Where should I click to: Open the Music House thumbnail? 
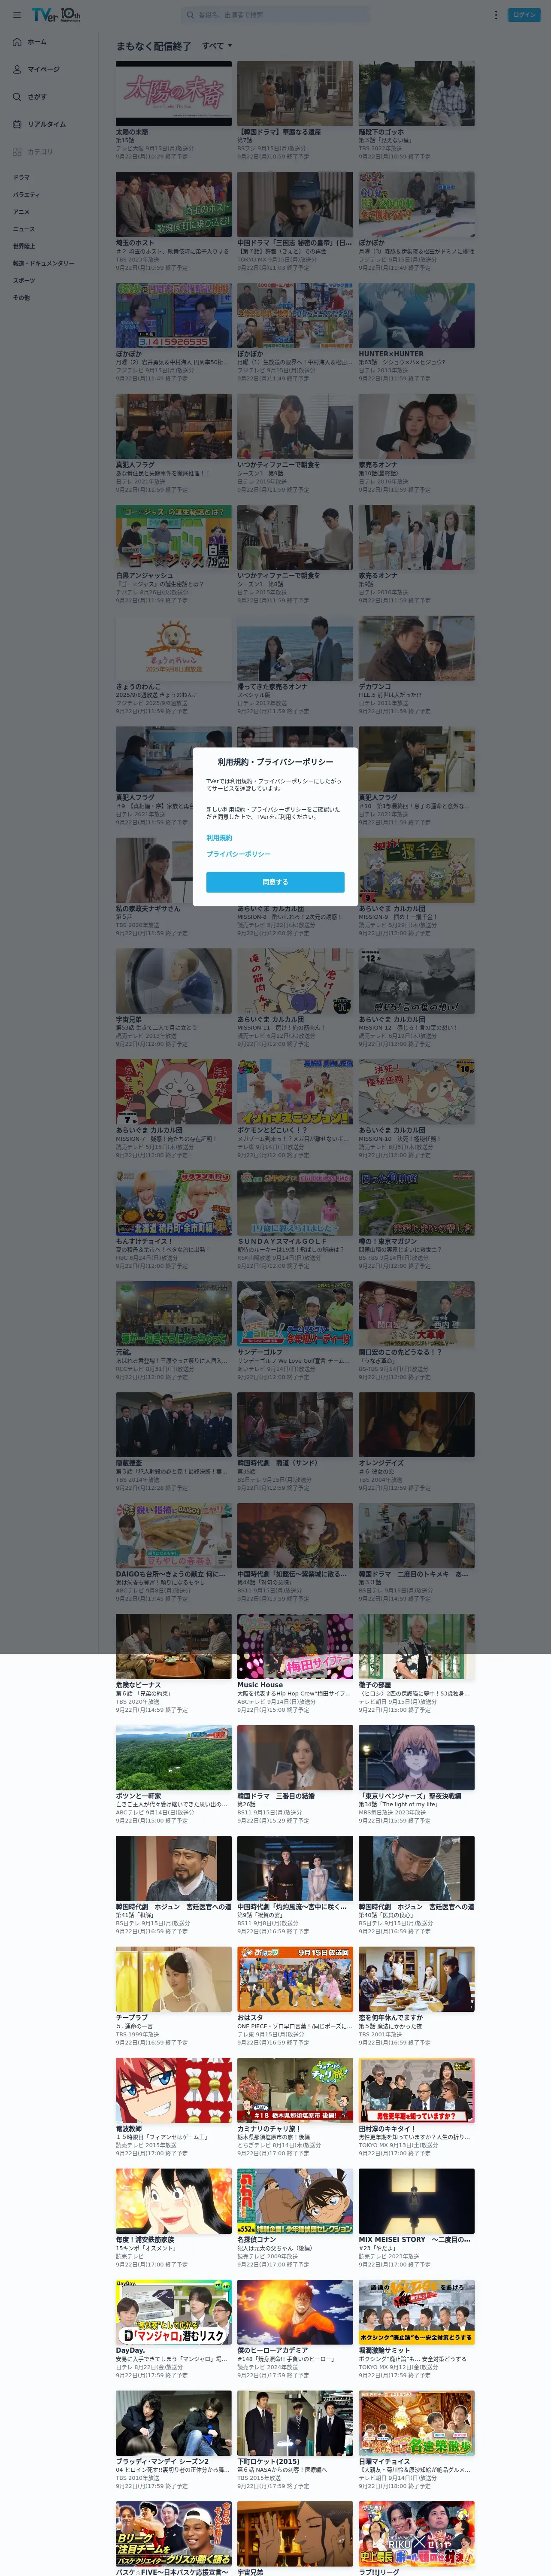(295, 1646)
